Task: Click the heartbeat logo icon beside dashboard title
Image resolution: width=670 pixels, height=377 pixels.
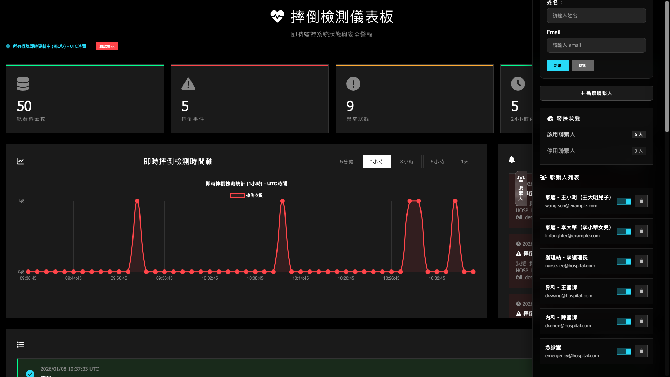Action: [x=277, y=16]
